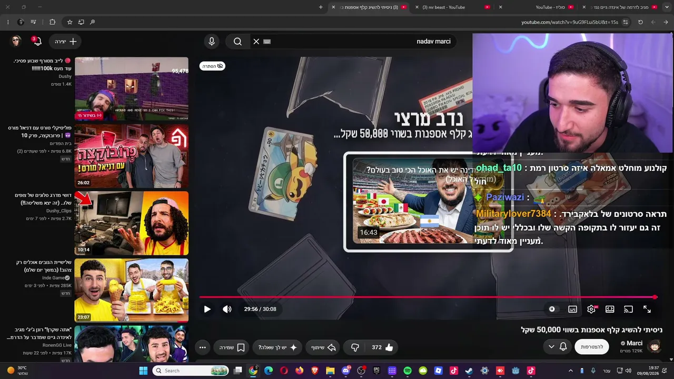Image resolution: width=674 pixels, height=379 pixels.
Task: Reload the page in the browser
Action: pyautogui.click(x=640, y=22)
